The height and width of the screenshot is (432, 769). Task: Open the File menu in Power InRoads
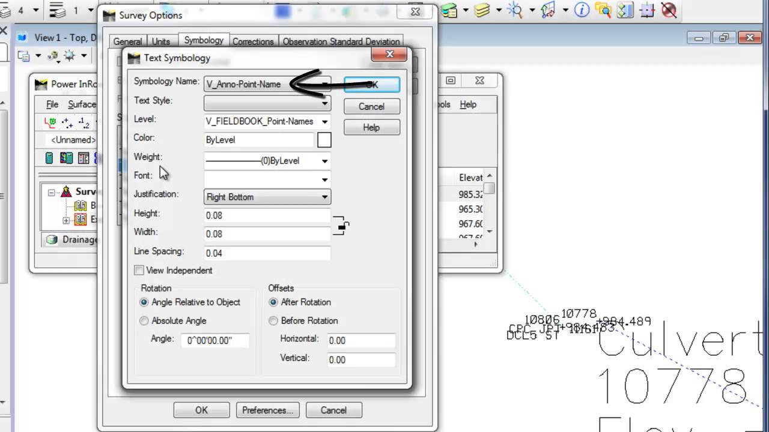[x=52, y=104]
